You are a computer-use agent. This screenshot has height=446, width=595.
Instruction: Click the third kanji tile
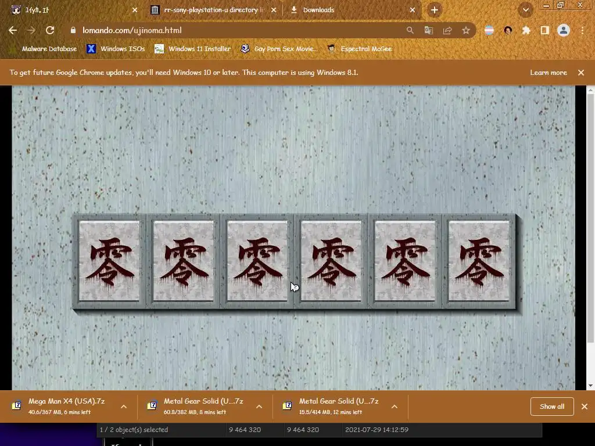[x=257, y=261]
